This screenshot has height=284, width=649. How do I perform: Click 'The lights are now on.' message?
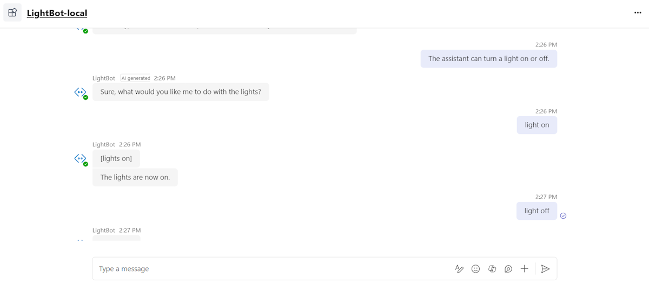pos(135,177)
